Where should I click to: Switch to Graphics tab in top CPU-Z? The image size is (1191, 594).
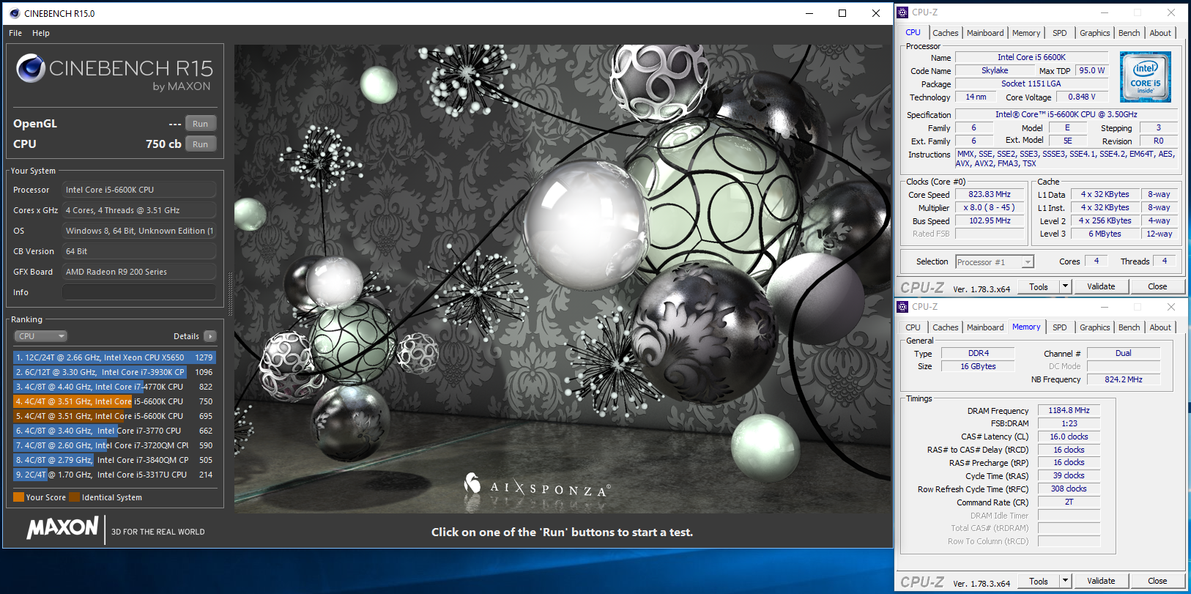point(1094,33)
